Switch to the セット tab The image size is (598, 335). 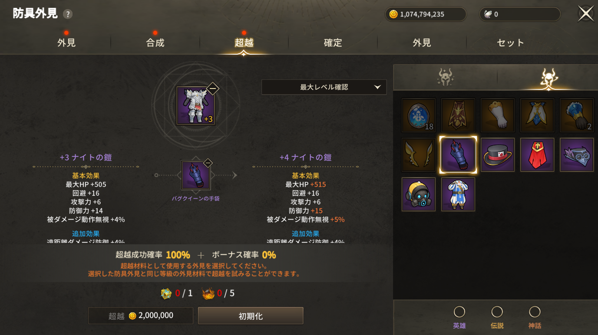click(x=510, y=43)
